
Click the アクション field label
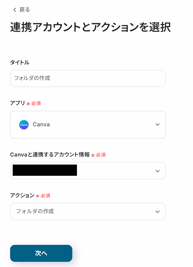coord(22,195)
